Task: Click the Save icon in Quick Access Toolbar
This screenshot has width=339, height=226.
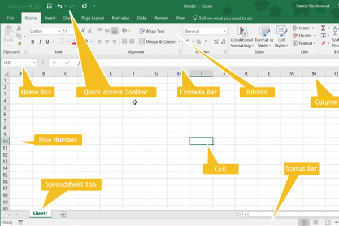Action: click(x=50, y=6)
